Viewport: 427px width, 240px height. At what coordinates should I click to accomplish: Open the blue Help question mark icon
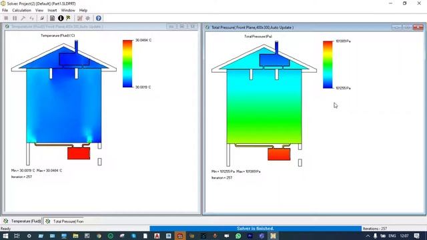coord(99,18)
